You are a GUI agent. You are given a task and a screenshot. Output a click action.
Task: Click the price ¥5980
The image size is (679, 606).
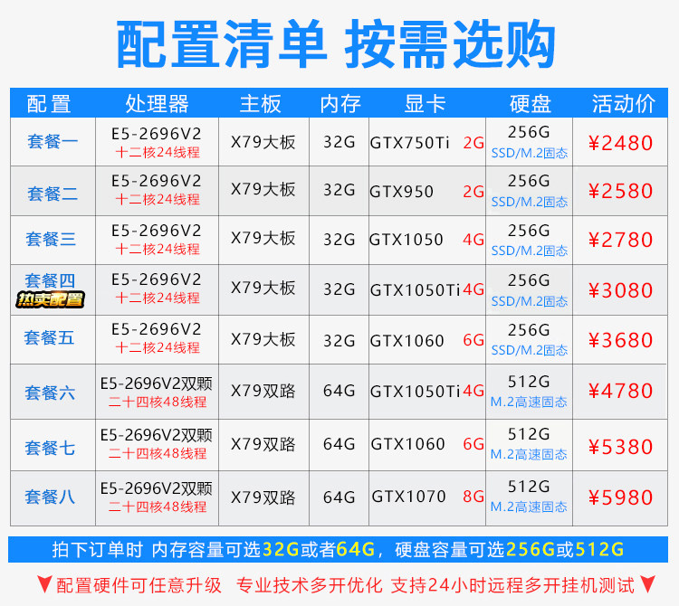[620, 497]
